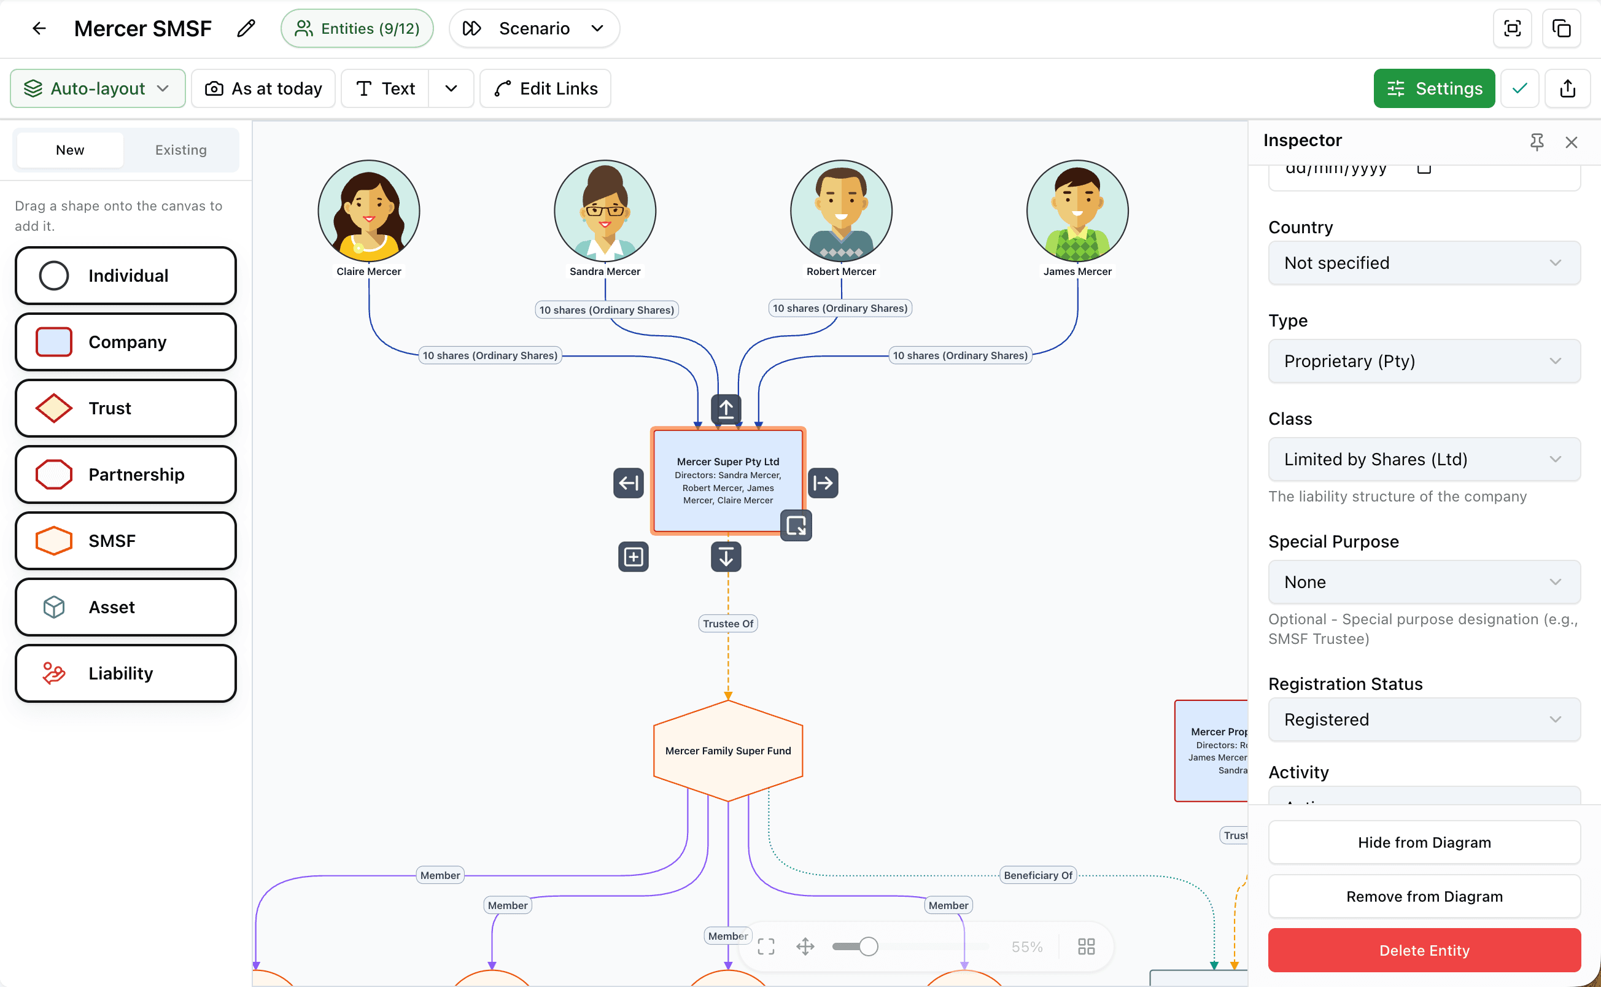This screenshot has width=1601, height=987.
Task: Select the Trust shape
Action: [x=126, y=408]
